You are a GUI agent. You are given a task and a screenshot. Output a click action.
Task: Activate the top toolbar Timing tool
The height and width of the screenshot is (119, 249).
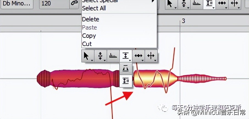(222, 4)
